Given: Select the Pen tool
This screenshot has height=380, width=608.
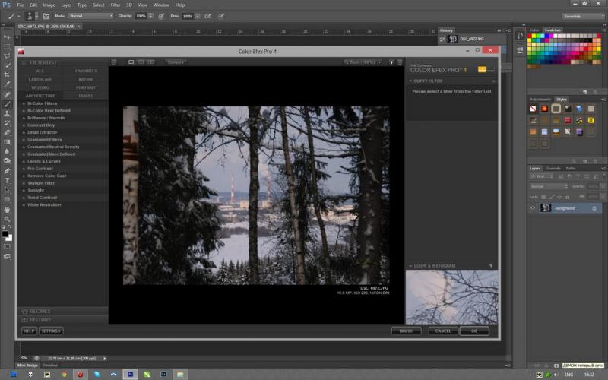Looking at the screenshot, I should [x=7, y=171].
